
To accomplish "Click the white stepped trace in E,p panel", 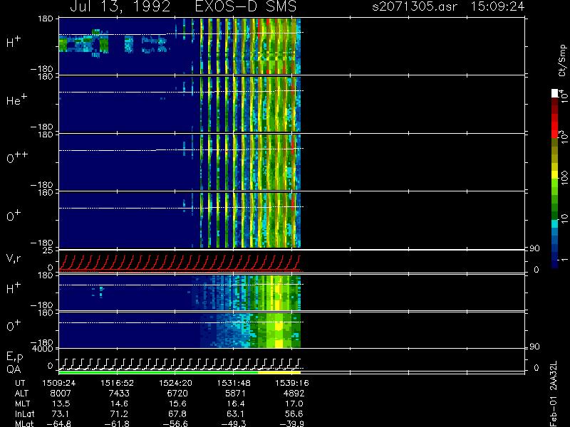I will click(x=180, y=364).
